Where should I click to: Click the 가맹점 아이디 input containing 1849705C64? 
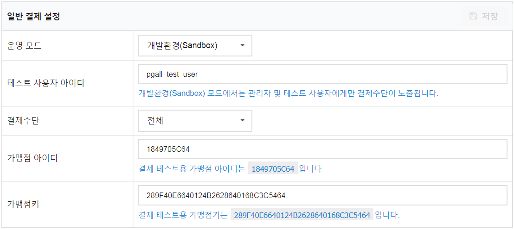[323, 149]
